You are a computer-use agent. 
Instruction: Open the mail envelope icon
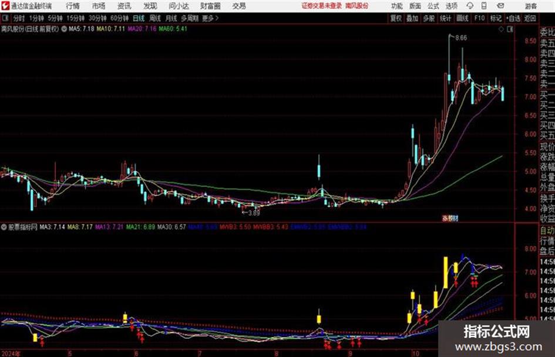[500, 6]
